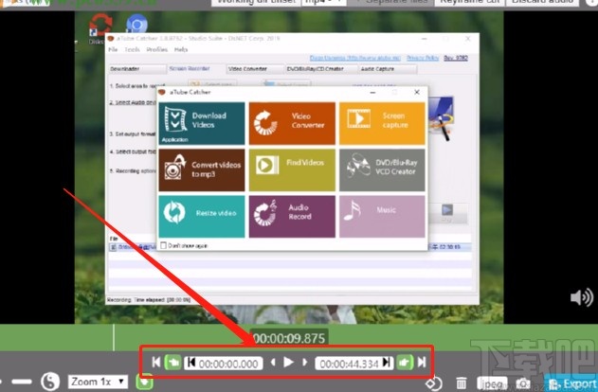Set cut start with the left green hand
This screenshot has height=392, width=598.
(172, 362)
